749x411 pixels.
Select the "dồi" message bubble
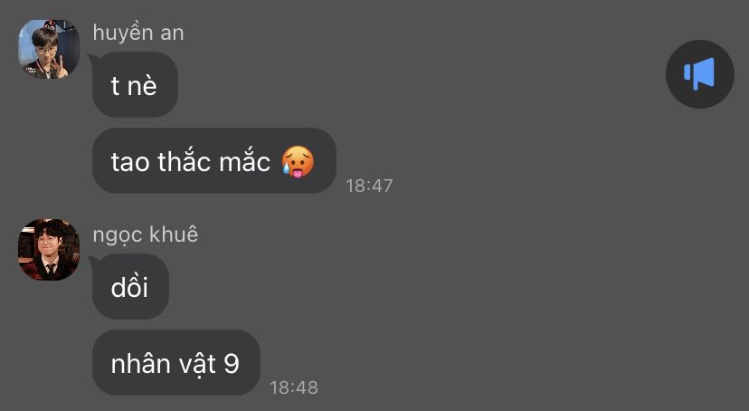pos(130,287)
